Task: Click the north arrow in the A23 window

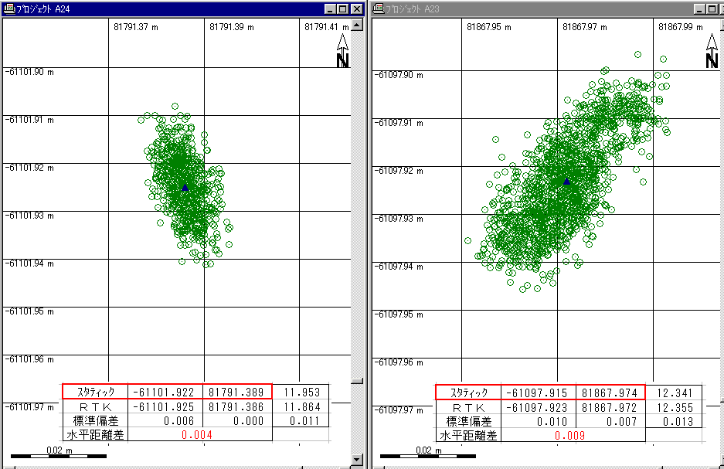Action: 712,51
